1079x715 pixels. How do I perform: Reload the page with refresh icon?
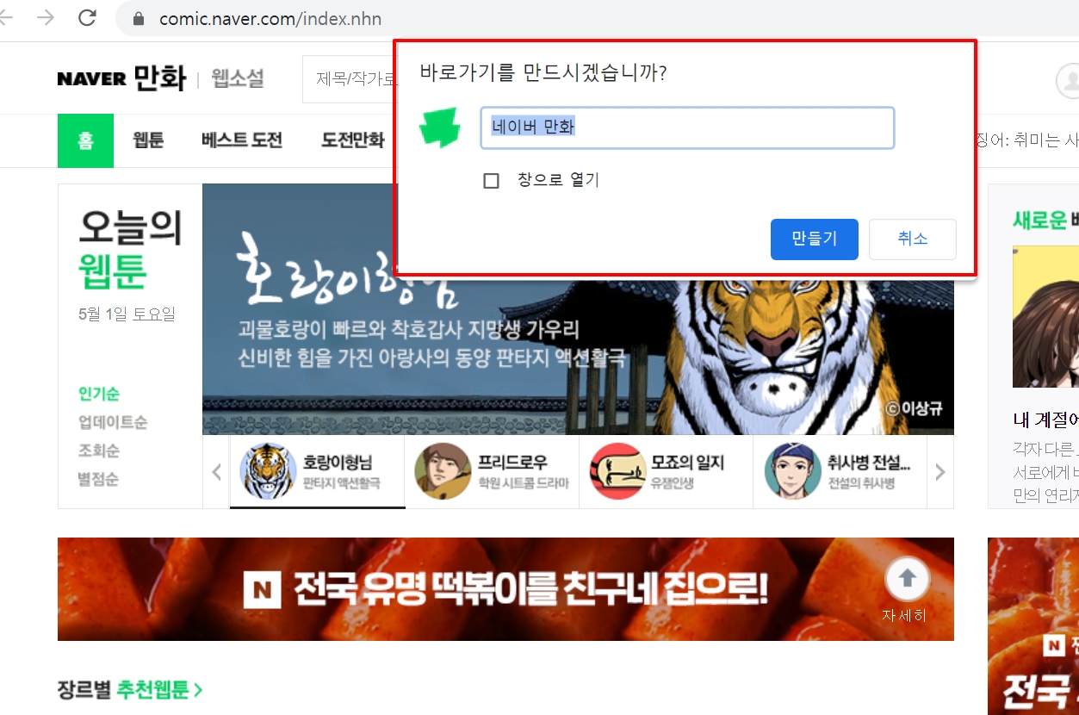point(87,18)
